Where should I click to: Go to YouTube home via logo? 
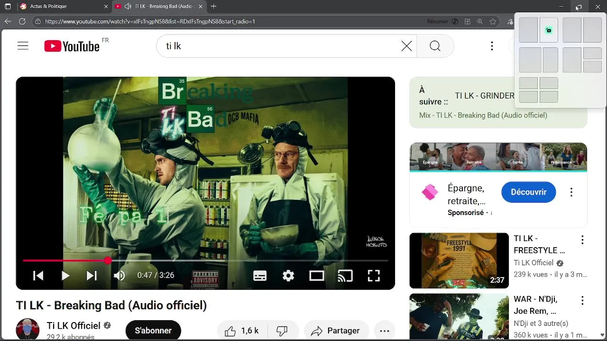coord(72,46)
